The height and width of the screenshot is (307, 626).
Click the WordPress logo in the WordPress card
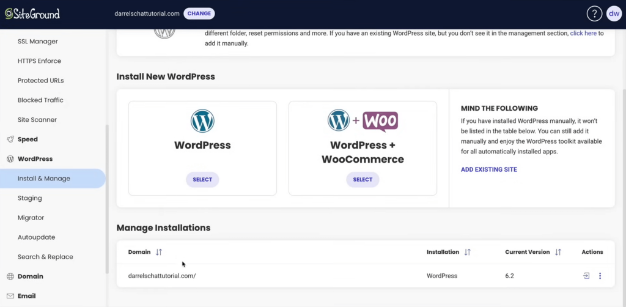click(202, 121)
